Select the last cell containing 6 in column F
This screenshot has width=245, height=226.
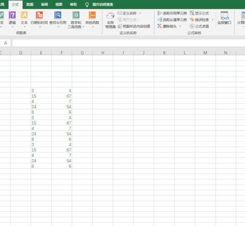click(x=62, y=166)
